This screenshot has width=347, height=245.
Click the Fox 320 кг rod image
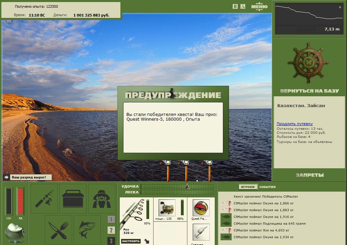133,213
